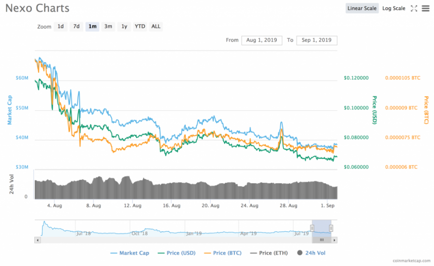Screen dimensions: 434x266
Task: Show ALL historical data
Action: coord(156,27)
